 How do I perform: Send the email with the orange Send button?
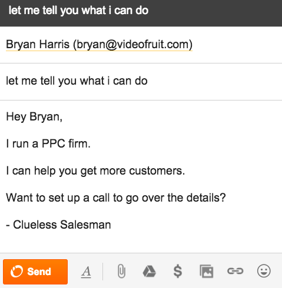[35, 272]
